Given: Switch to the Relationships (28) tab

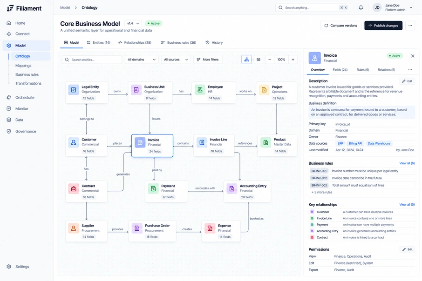Looking at the screenshot, I should [135, 42].
